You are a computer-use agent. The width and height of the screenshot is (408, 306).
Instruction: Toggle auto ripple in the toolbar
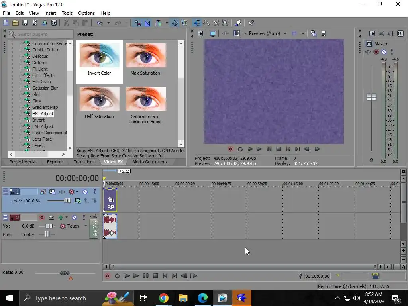pyautogui.click(x=158, y=23)
